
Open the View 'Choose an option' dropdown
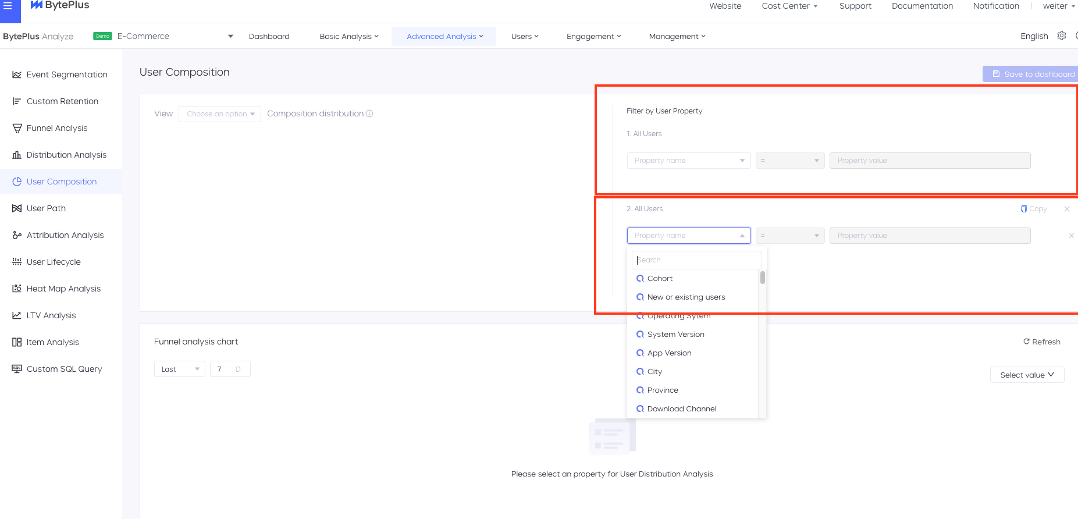tap(220, 114)
